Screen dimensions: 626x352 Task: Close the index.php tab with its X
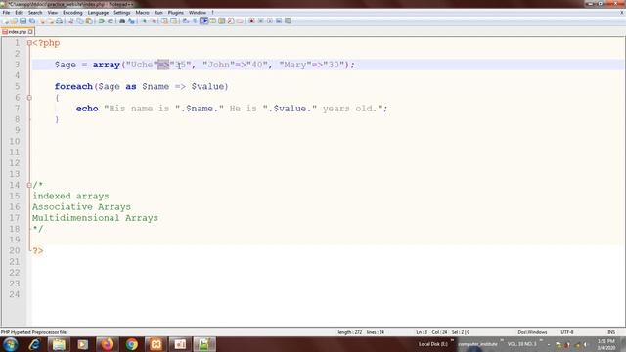(x=30, y=31)
